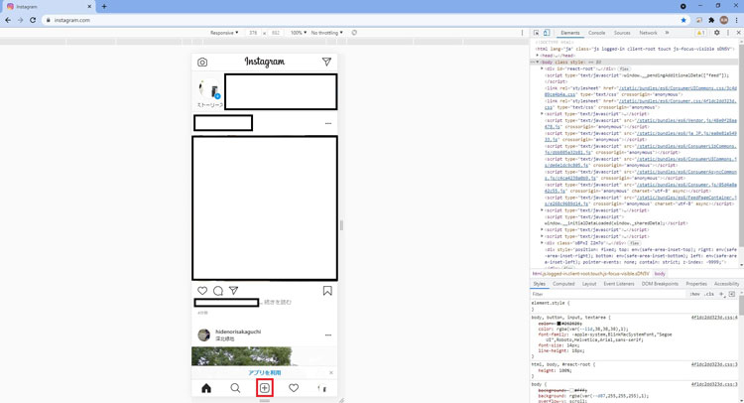Switch to the Console tab
The image size is (744, 403).
tap(596, 33)
